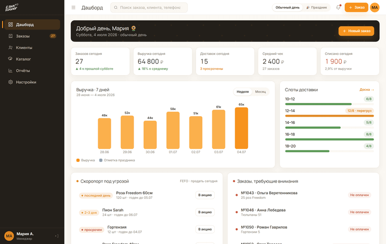This screenshot has width=386, height=244.
Task: Open the Доска link in delivery slots
Action: pos(367,90)
